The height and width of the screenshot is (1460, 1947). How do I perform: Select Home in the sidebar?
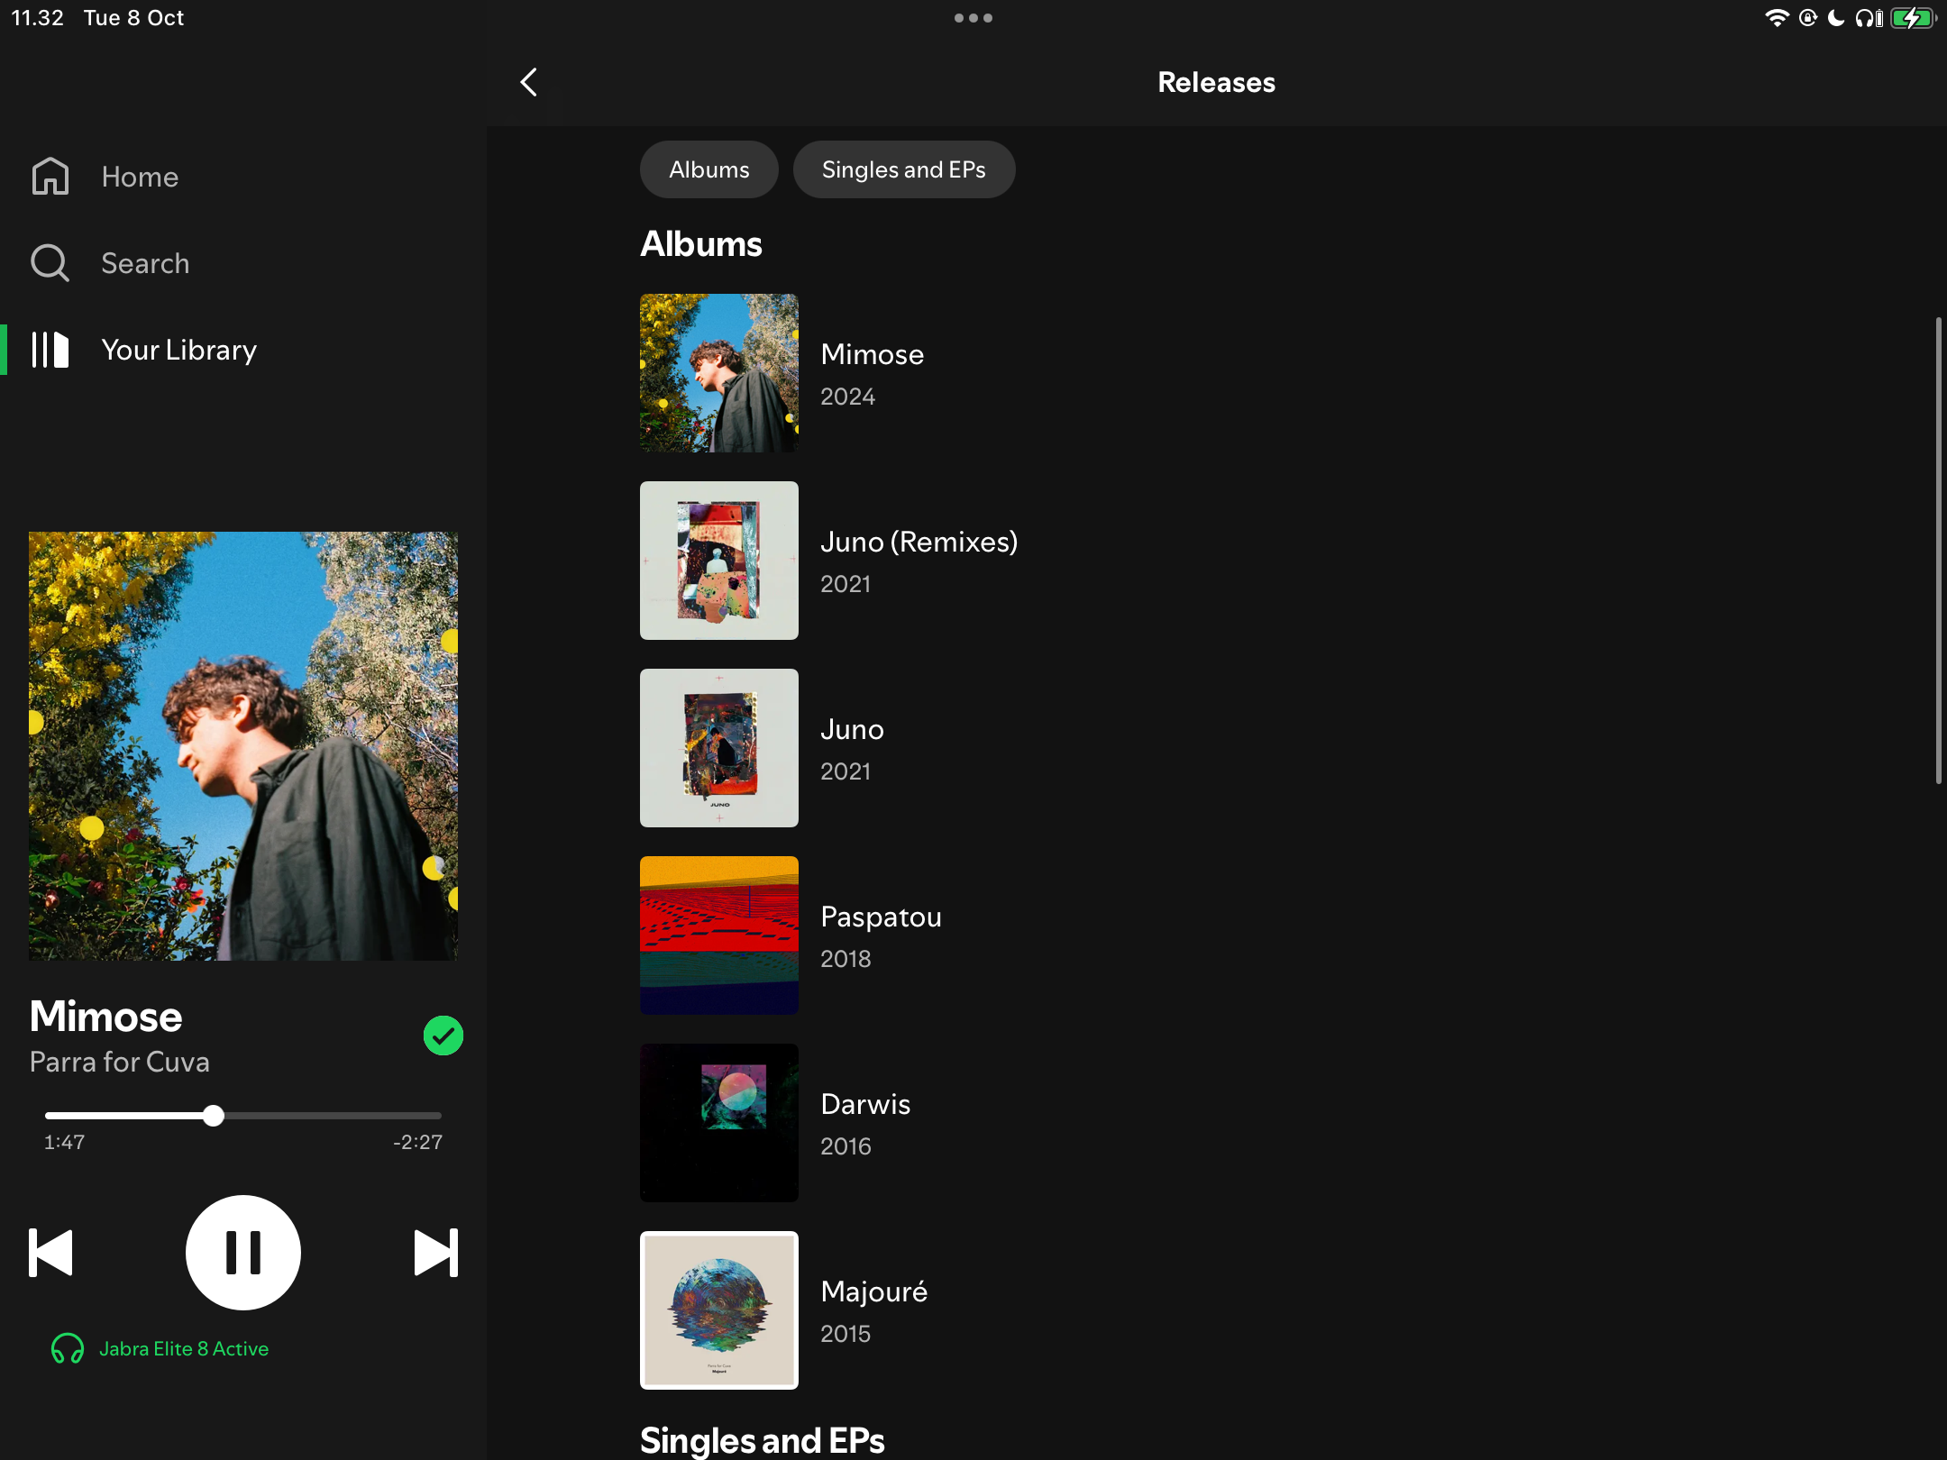click(140, 177)
